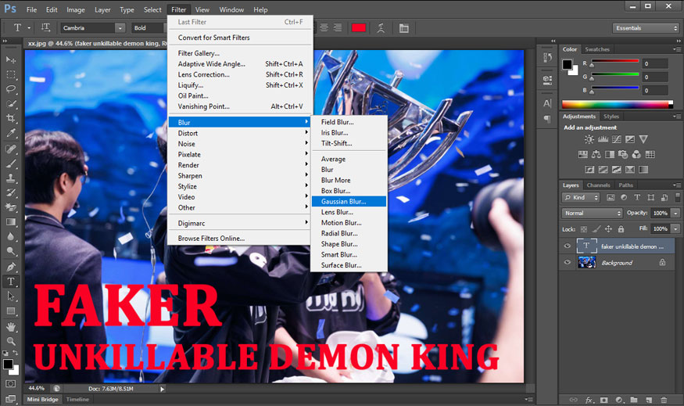Image resolution: width=684 pixels, height=406 pixels.
Task: Add a Color Balance adjustment
Action: click(596, 154)
